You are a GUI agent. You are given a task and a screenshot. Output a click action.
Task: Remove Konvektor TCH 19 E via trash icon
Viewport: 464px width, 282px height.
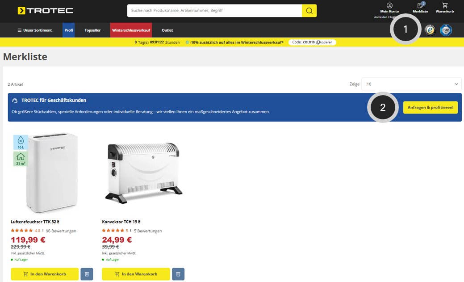point(178,274)
